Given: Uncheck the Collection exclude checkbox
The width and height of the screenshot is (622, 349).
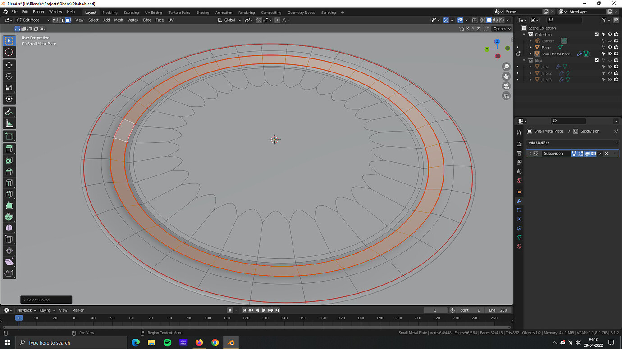Looking at the screenshot, I should 597,34.
